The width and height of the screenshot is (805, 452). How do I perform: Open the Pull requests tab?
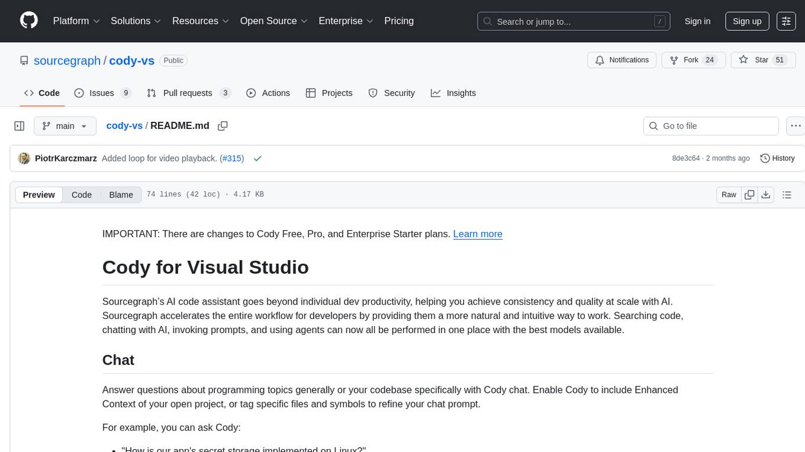(188, 93)
